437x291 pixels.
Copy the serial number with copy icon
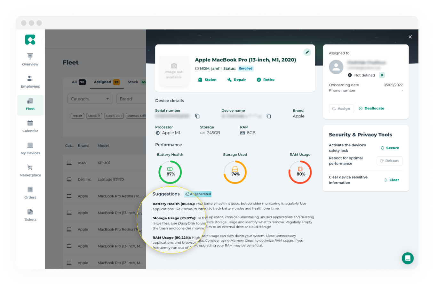tap(197, 116)
